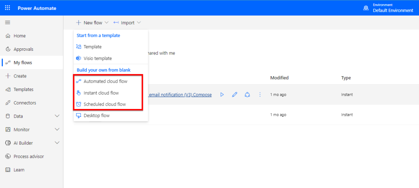Click the Power Automate title
This screenshot has height=188, width=419.
[37, 8]
